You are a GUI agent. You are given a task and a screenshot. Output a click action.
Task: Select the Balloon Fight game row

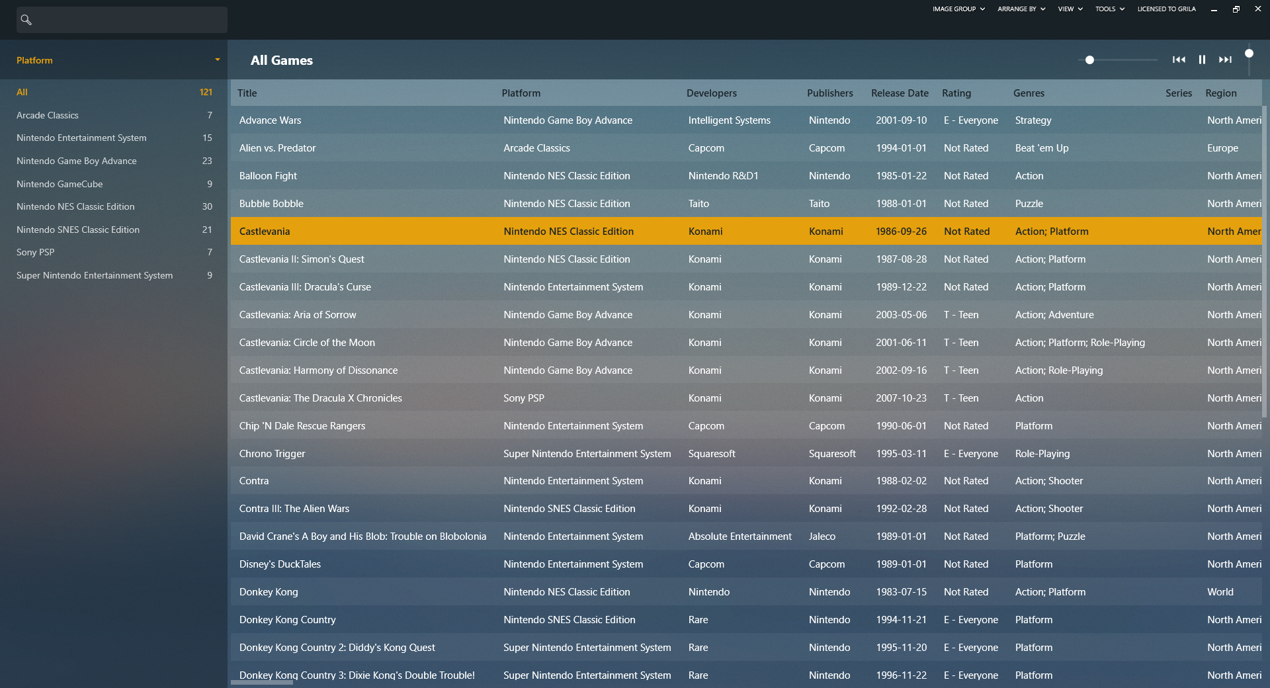pos(746,176)
